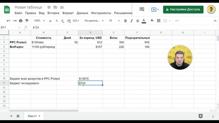
Task: Open the fill color picker
Action: point(152,20)
